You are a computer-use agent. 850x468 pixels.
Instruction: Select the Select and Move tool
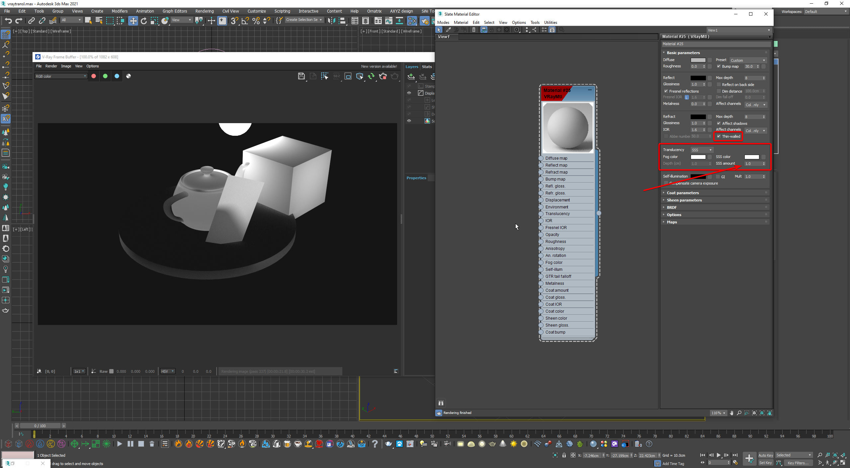(133, 21)
